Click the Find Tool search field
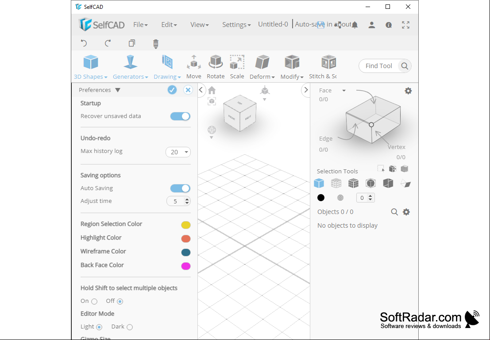Viewport: 490px width, 340px height. [x=379, y=66]
